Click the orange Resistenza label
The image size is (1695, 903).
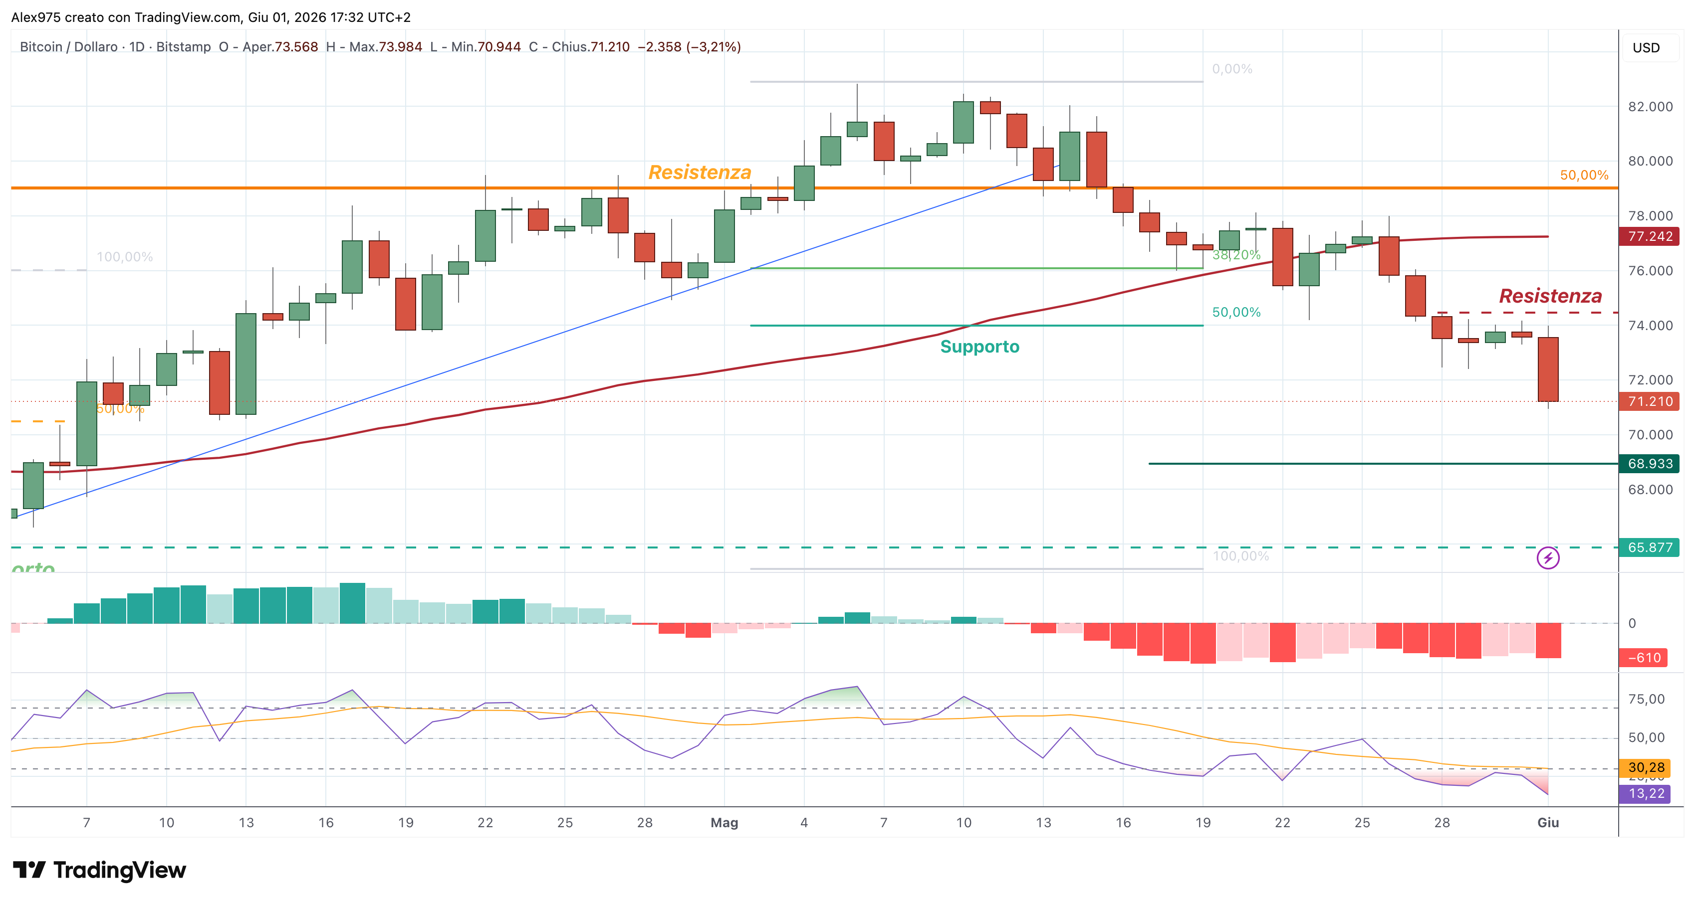(700, 173)
